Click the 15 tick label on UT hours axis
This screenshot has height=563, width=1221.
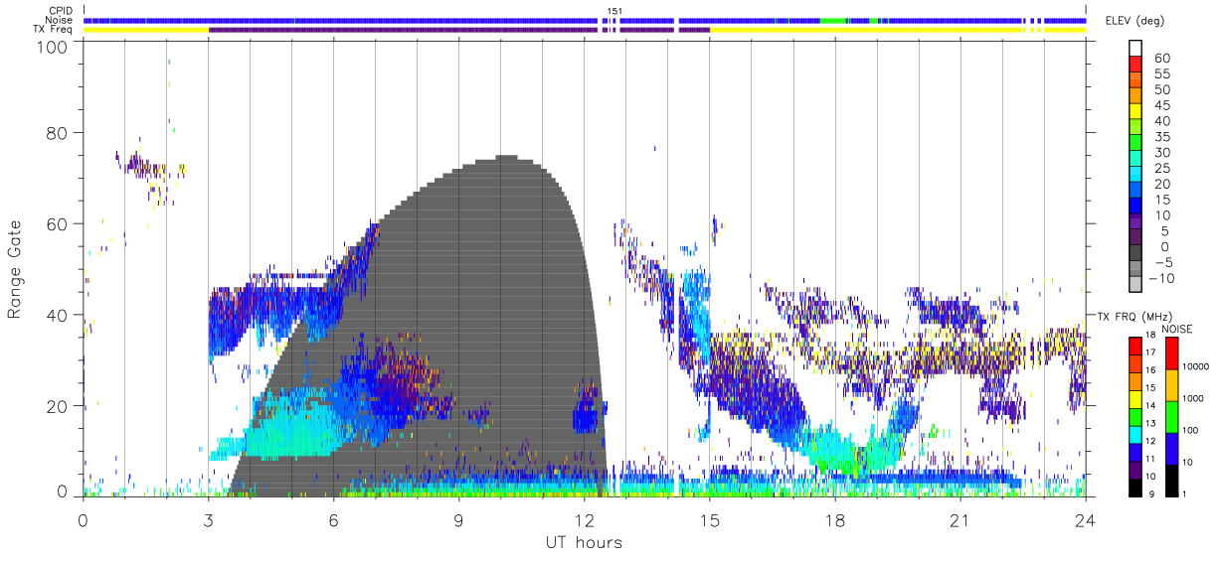[709, 520]
